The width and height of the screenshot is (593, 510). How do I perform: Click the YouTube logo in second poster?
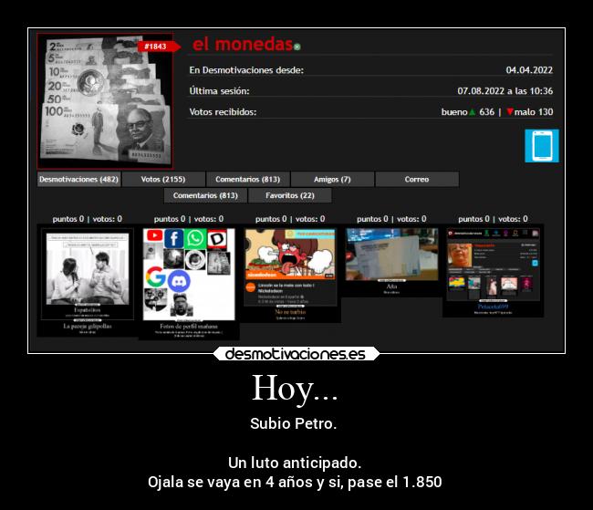tap(154, 235)
